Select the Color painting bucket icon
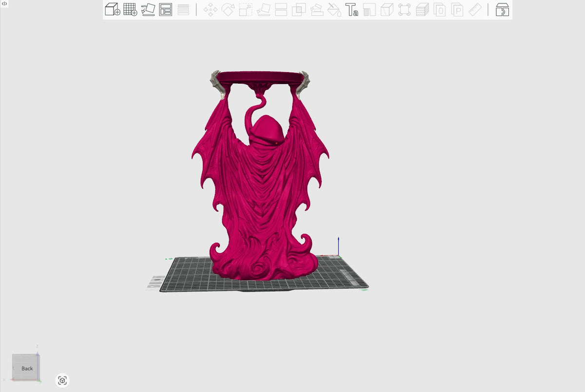The width and height of the screenshot is (585, 392). 334,9
